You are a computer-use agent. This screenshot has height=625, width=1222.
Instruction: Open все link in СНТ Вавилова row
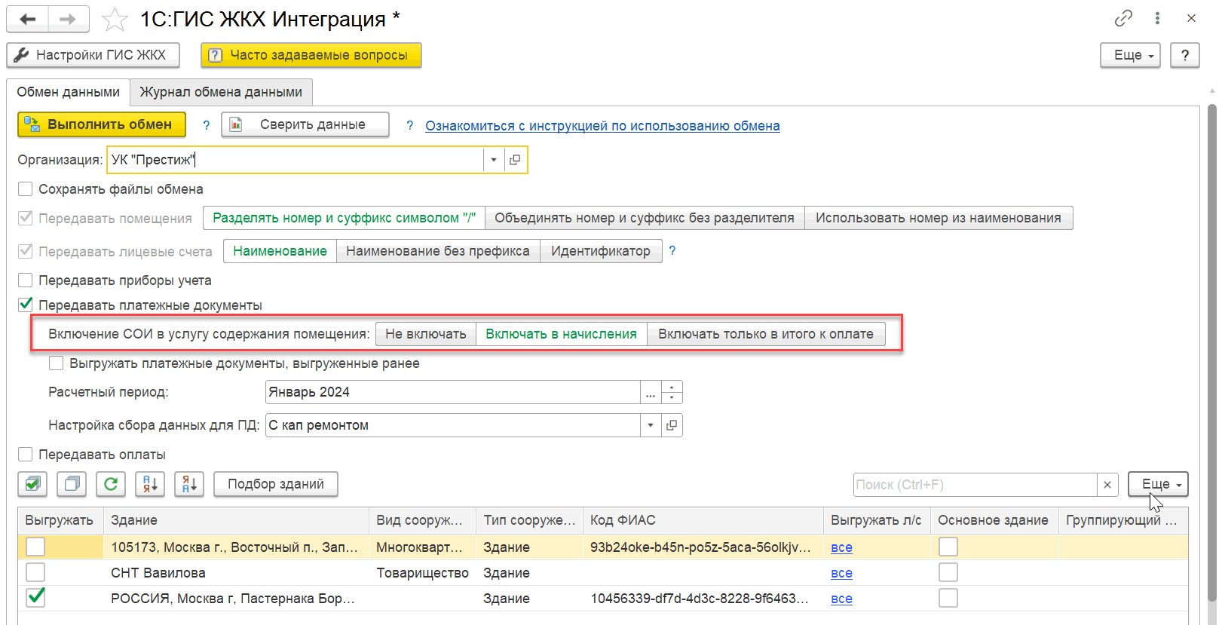click(x=841, y=573)
